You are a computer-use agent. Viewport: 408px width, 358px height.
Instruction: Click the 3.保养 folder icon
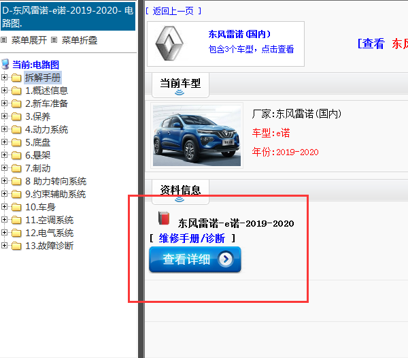point(16,116)
